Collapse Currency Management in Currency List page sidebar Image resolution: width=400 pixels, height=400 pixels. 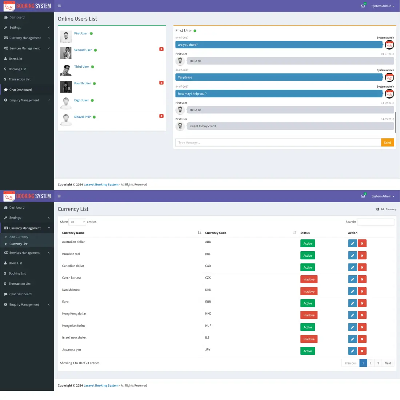(x=27, y=228)
